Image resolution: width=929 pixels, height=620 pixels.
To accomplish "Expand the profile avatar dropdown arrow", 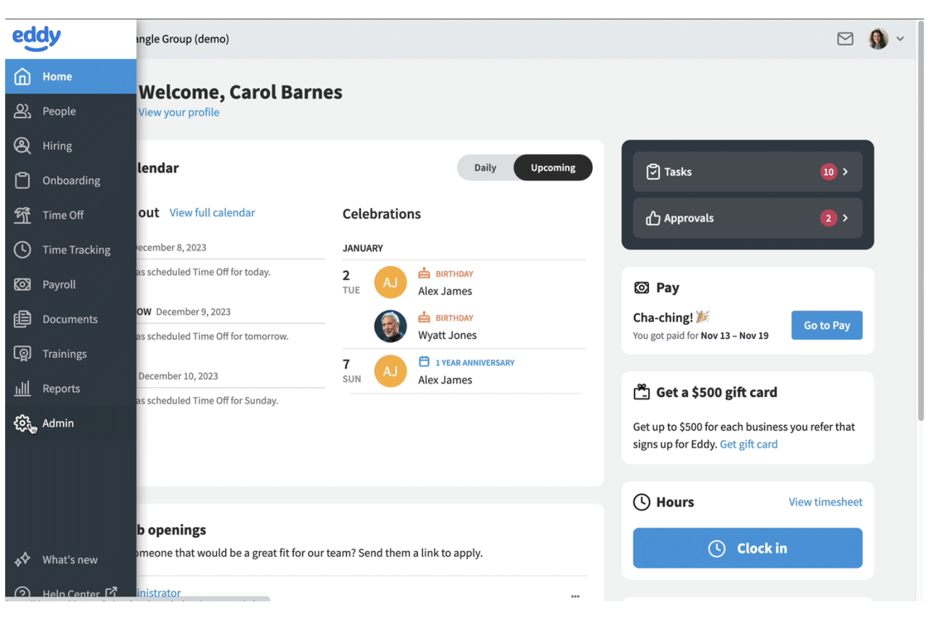I will pos(900,39).
